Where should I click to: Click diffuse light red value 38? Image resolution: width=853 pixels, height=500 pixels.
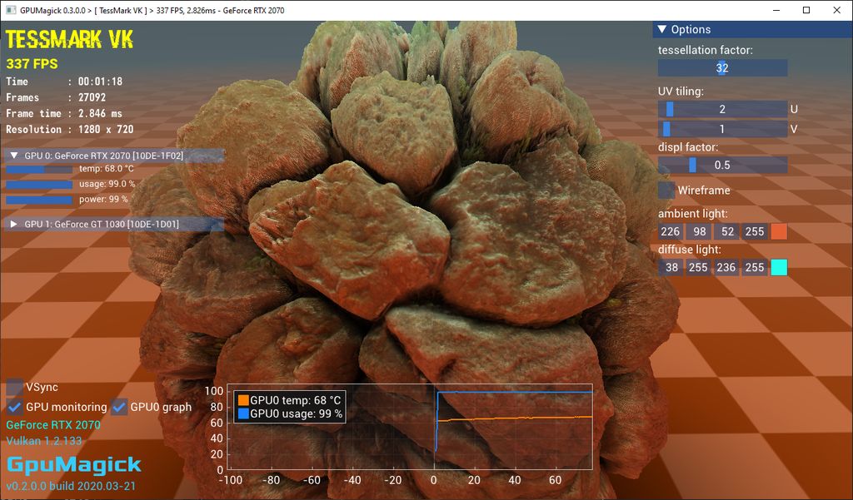click(x=671, y=267)
